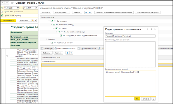The width and height of the screenshot is (173, 104).
Task: Switch to the Параметры tab
Action: point(47,48)
